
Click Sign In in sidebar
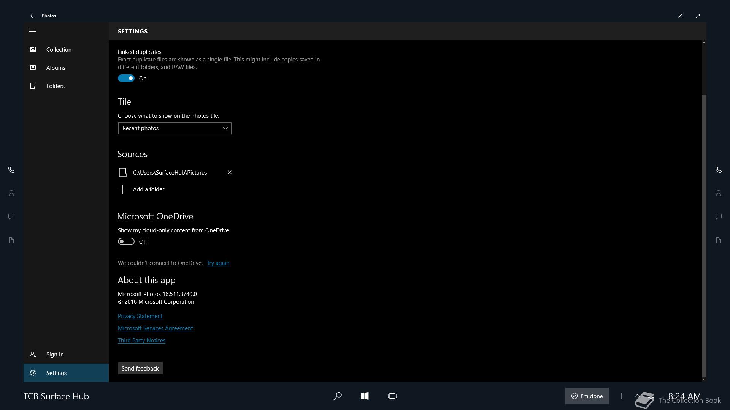pos(66,354)
